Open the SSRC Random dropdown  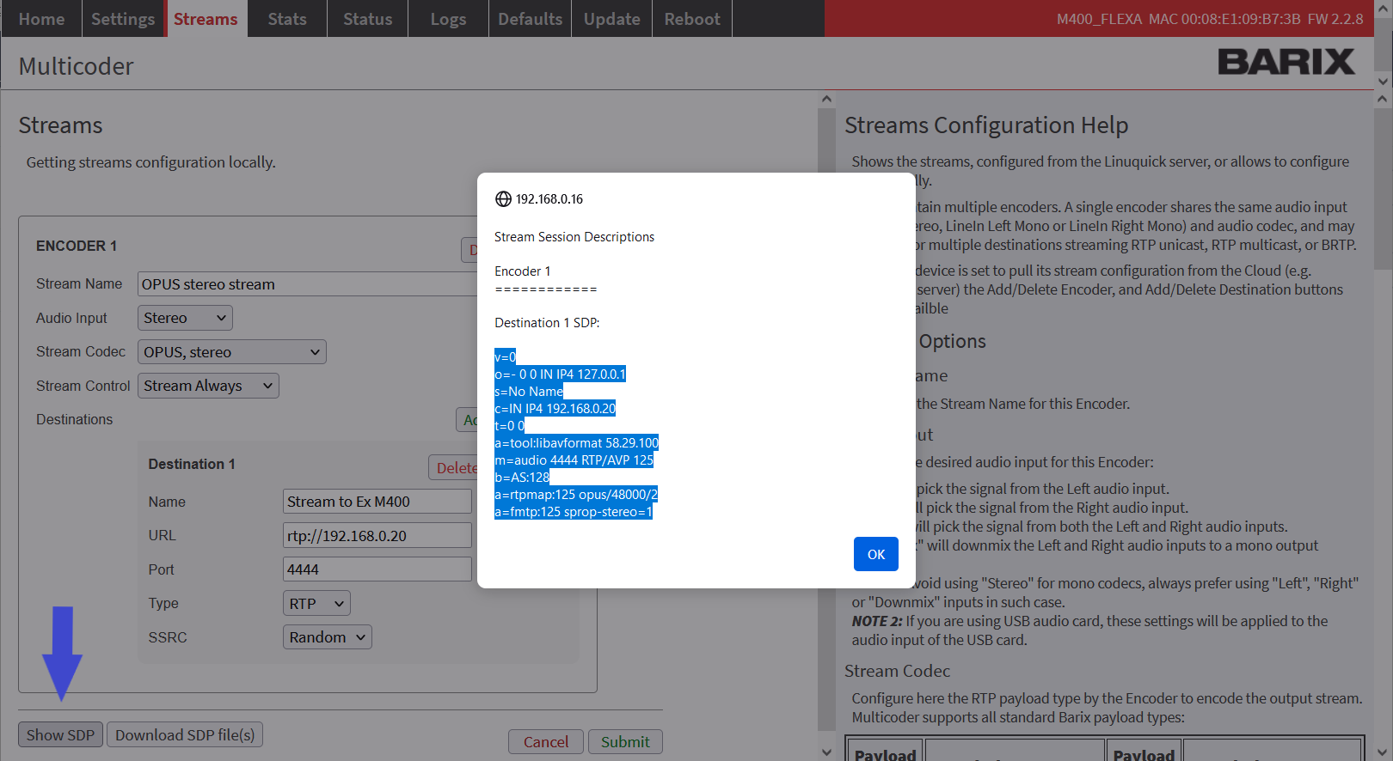pyautogui.click(x=327, y=637)
